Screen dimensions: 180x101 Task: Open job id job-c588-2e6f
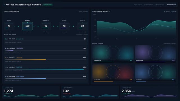(11, 67)
